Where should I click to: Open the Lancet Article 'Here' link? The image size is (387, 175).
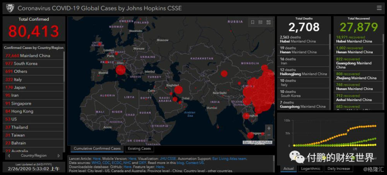(x=96, y=159)
